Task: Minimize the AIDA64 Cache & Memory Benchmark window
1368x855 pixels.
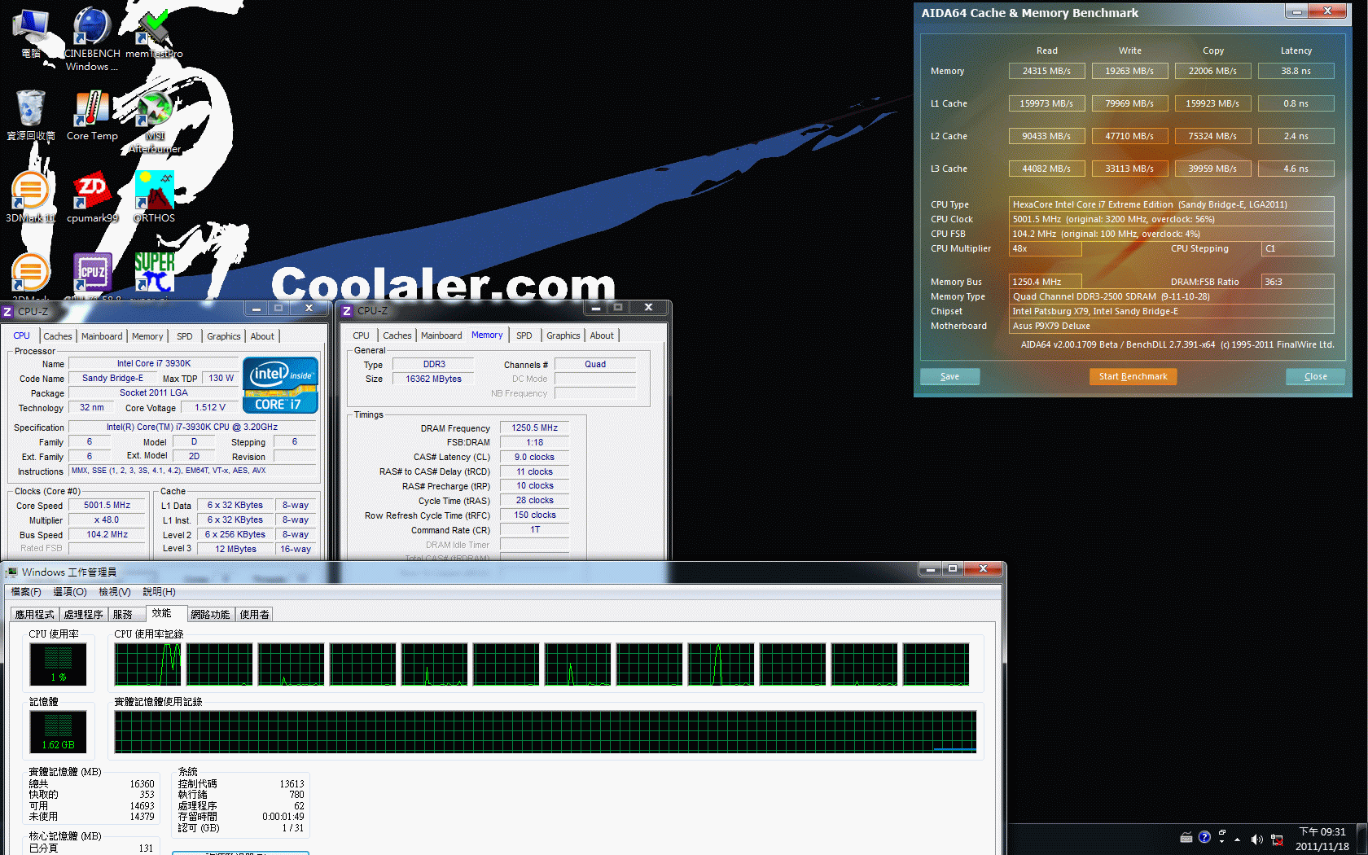Action: [x=1297, y=11]
